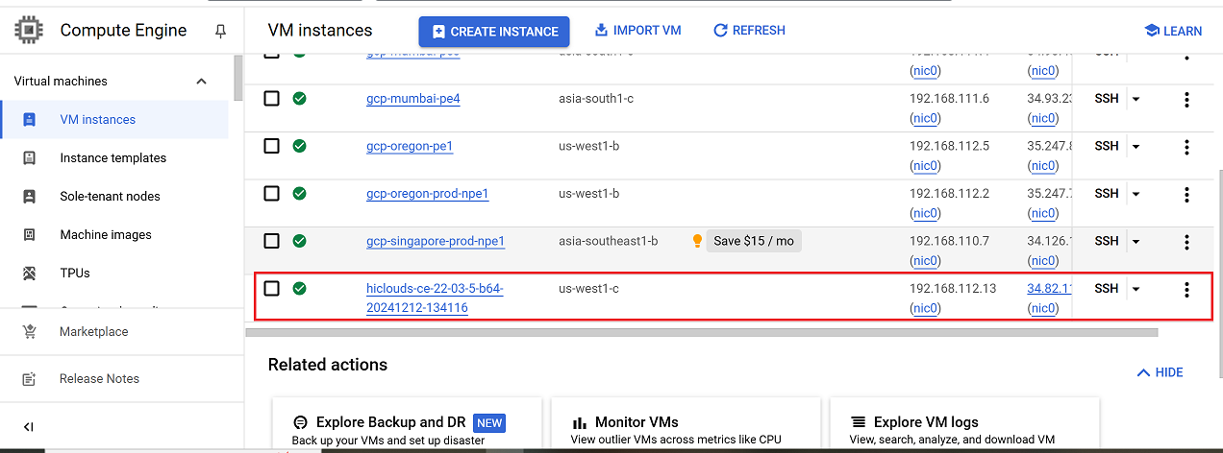Pin the Compute Engine menu
The image size is (1223, 453).
220,31
